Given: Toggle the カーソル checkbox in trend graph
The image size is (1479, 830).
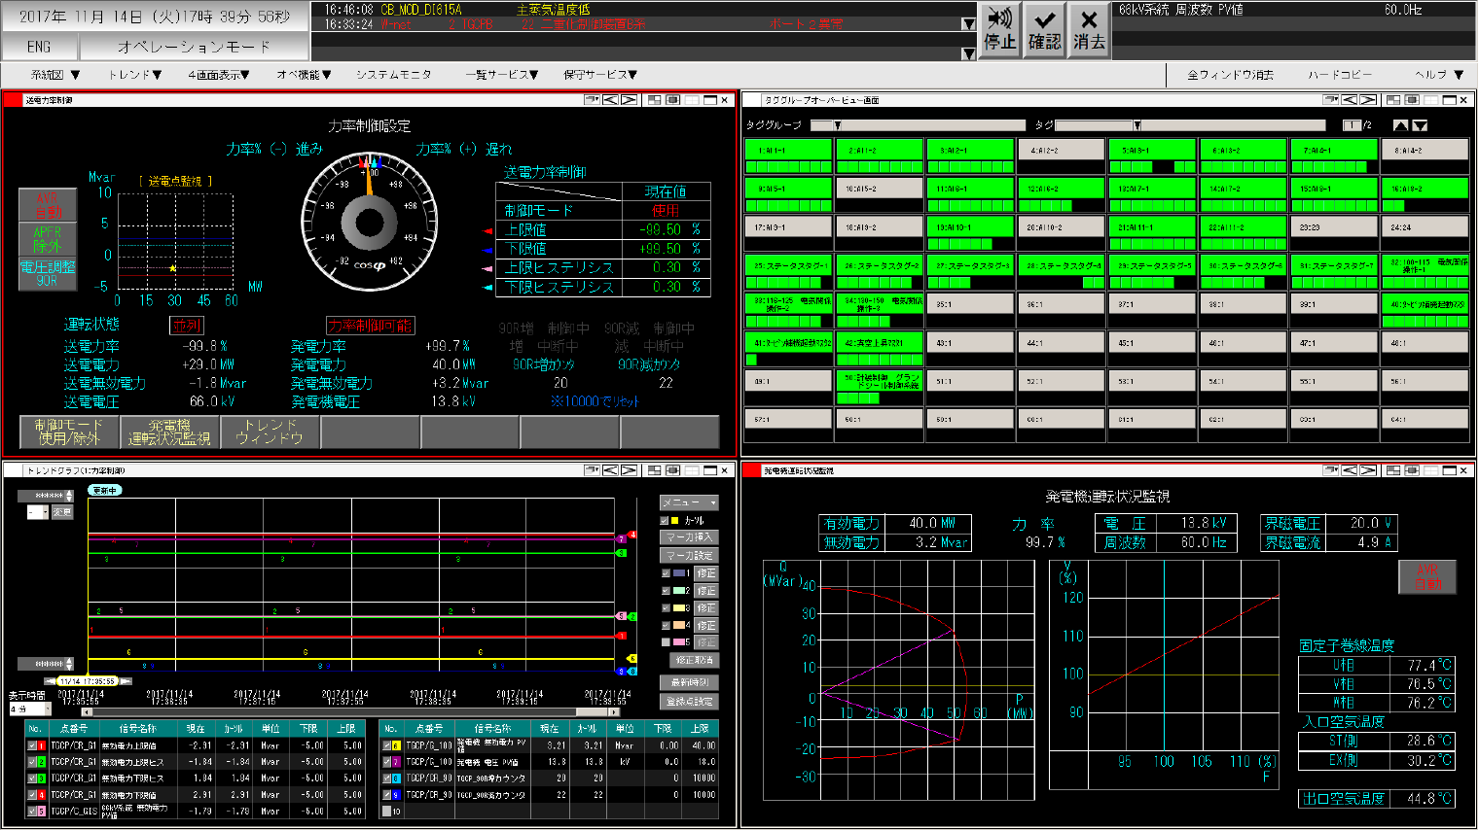Looking at the screenshot, I should [x=665, y=521].
